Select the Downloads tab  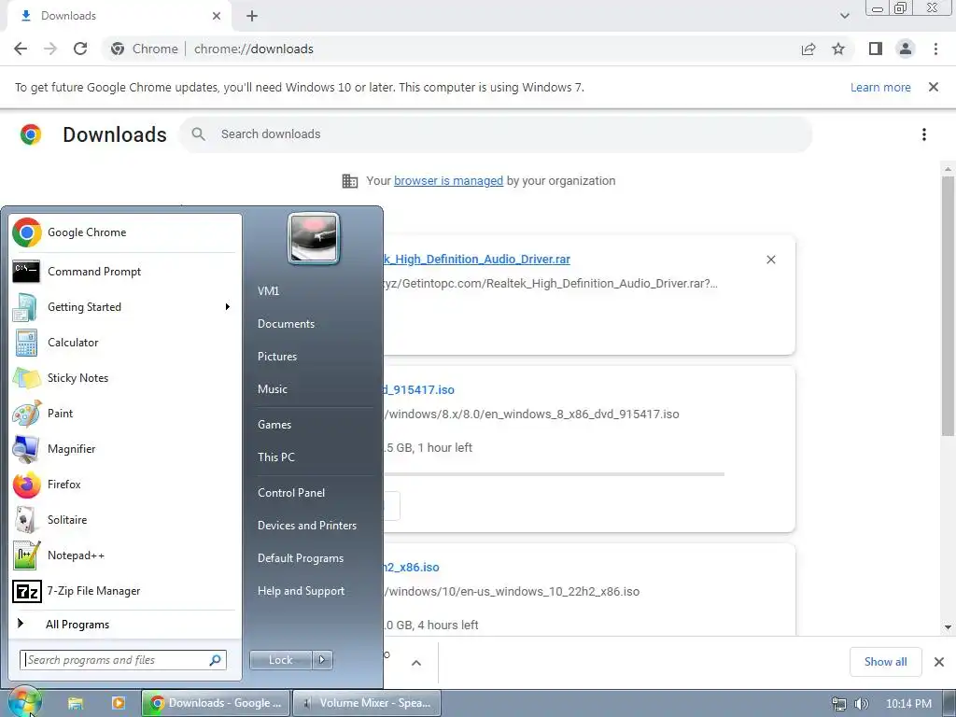click(x=119, y=16)
